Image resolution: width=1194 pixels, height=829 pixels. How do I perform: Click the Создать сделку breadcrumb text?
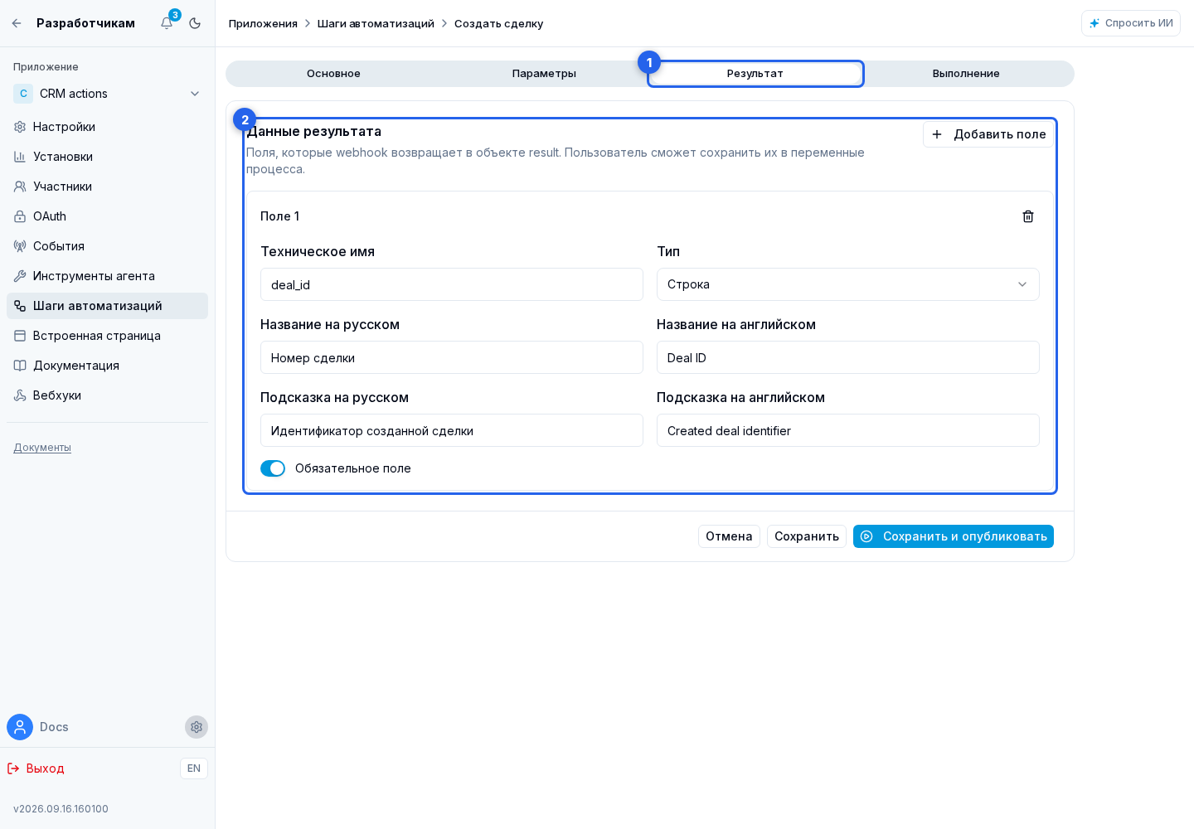(498, 23)
